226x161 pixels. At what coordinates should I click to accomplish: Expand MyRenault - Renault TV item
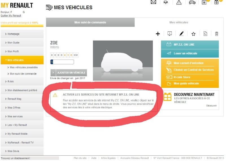click(22, 143)
